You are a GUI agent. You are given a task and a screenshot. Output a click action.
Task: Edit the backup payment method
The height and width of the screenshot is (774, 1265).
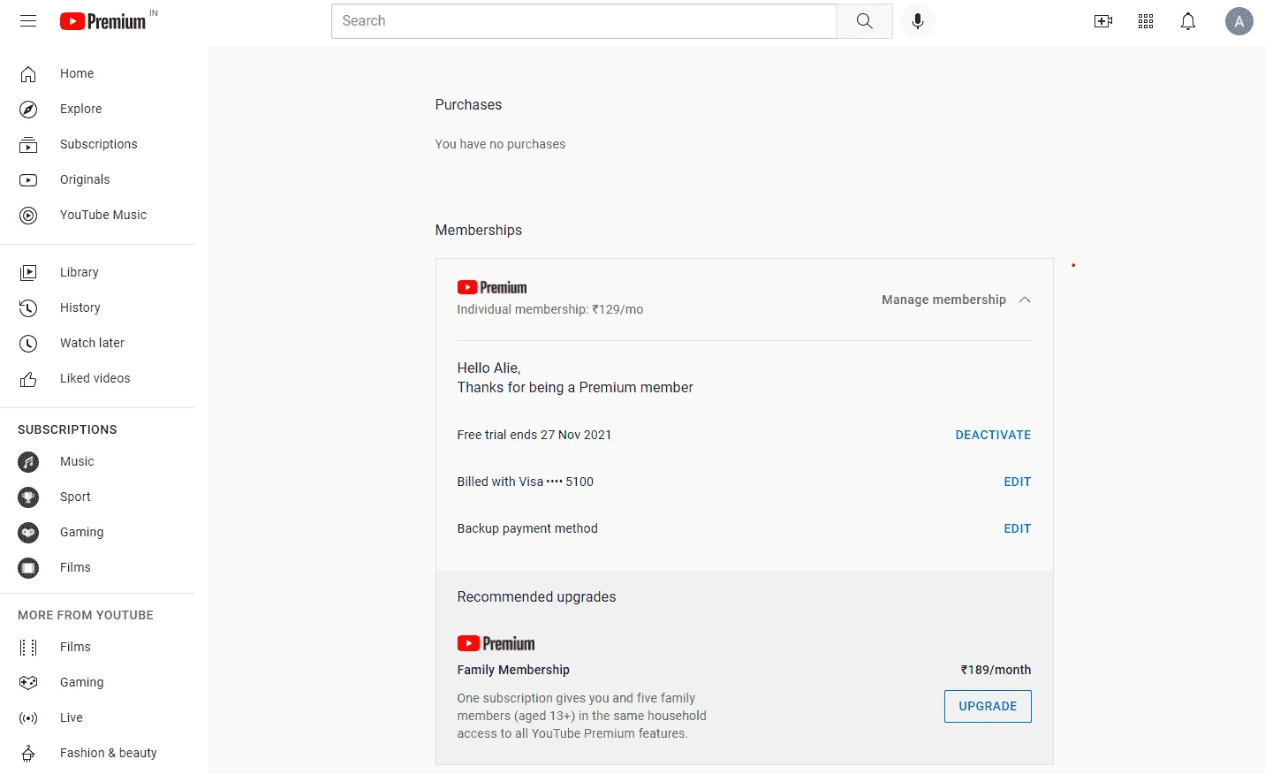pyautogui.click(x=1018, y=528)
